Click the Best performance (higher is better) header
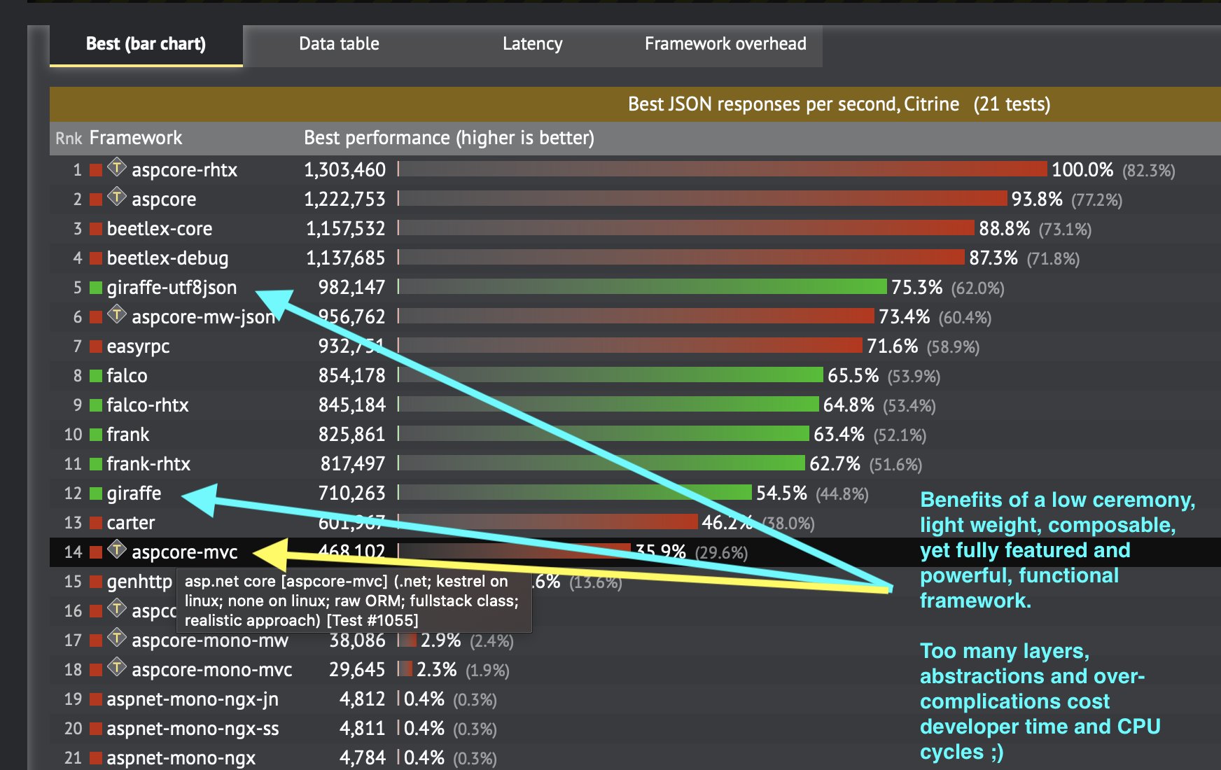 tap(449, 138)
